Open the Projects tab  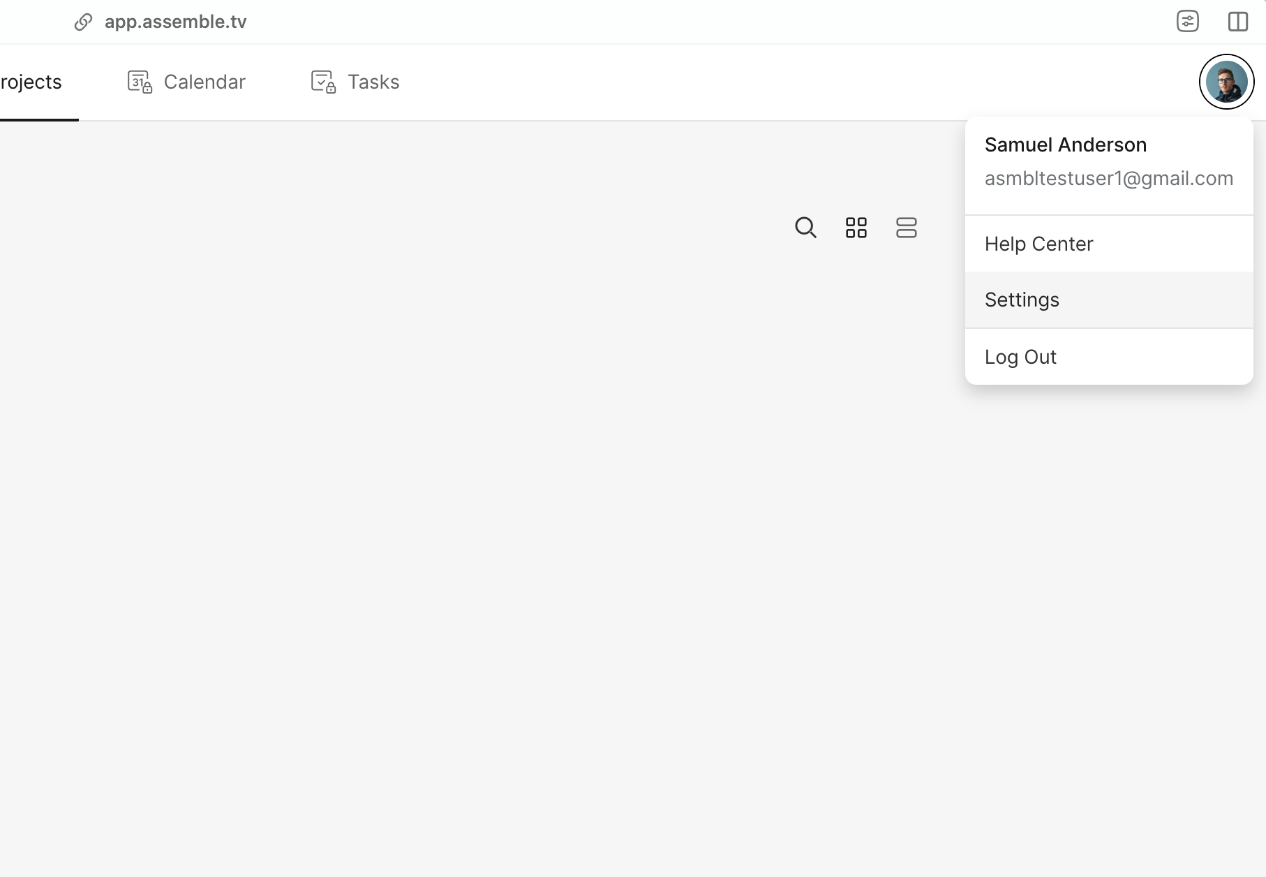[x=31, y=82]
